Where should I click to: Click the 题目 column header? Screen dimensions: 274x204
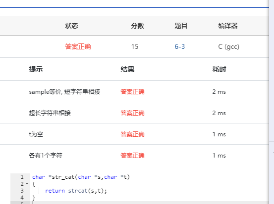[x=181, y=26]
